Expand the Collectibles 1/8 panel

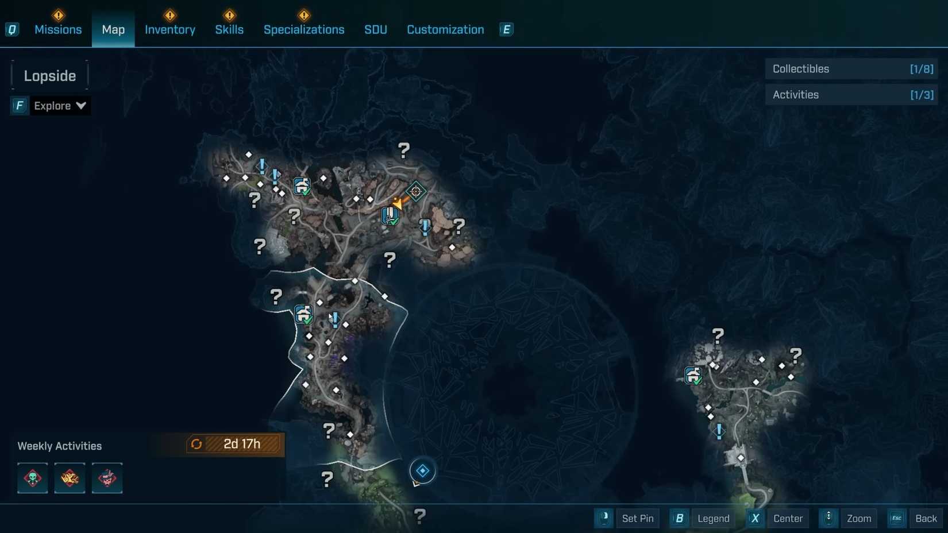click(851, 68)
